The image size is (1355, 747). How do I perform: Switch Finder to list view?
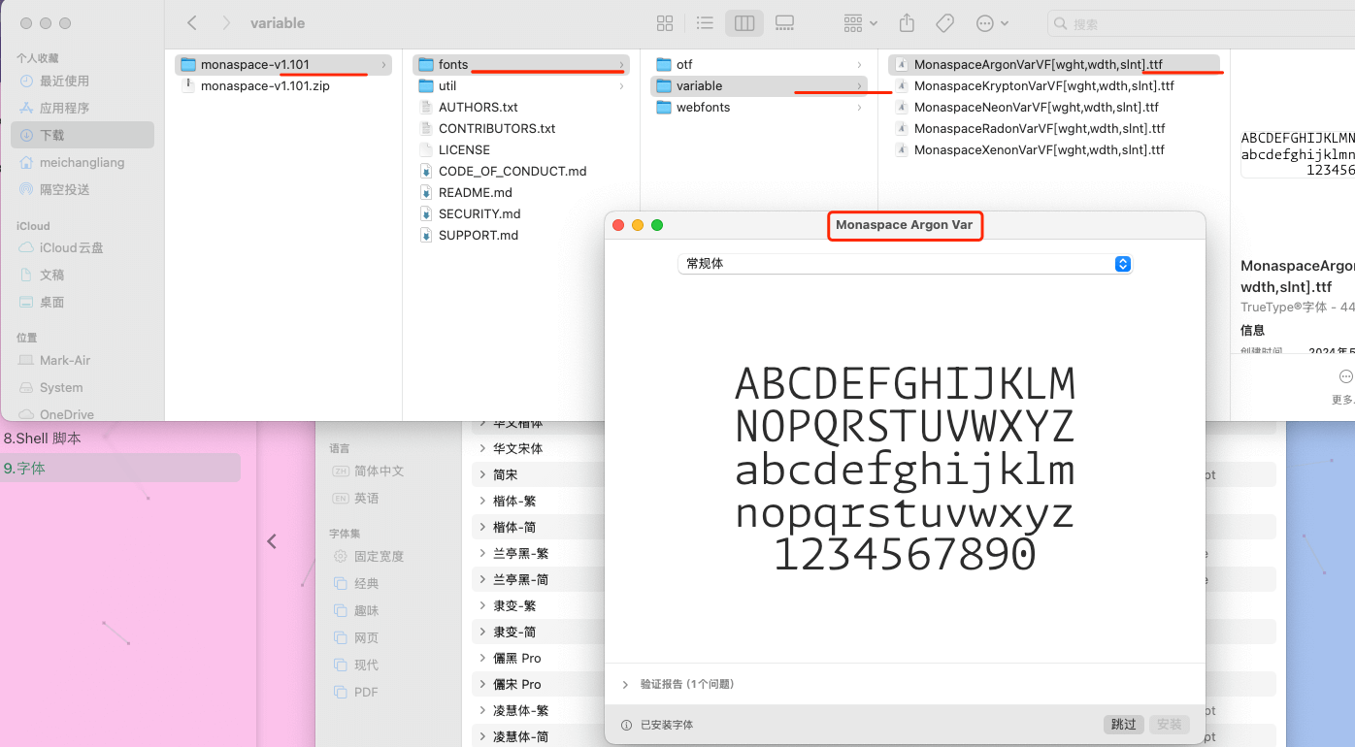pyautogui.click(x=706, y=23)
